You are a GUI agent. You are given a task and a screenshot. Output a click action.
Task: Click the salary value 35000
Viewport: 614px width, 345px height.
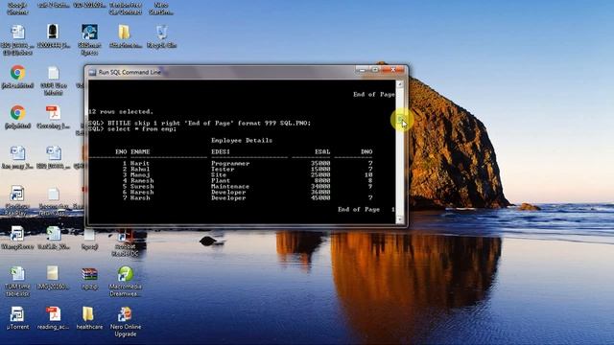pyautogui.click(x=320, y=163)
